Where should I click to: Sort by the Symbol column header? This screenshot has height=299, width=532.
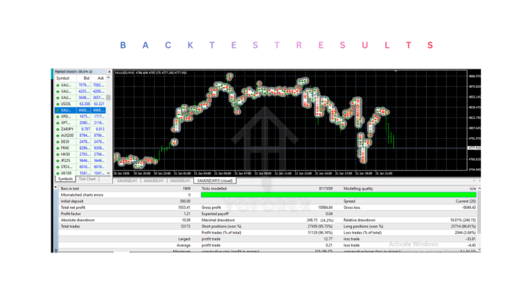pos(63,78)
